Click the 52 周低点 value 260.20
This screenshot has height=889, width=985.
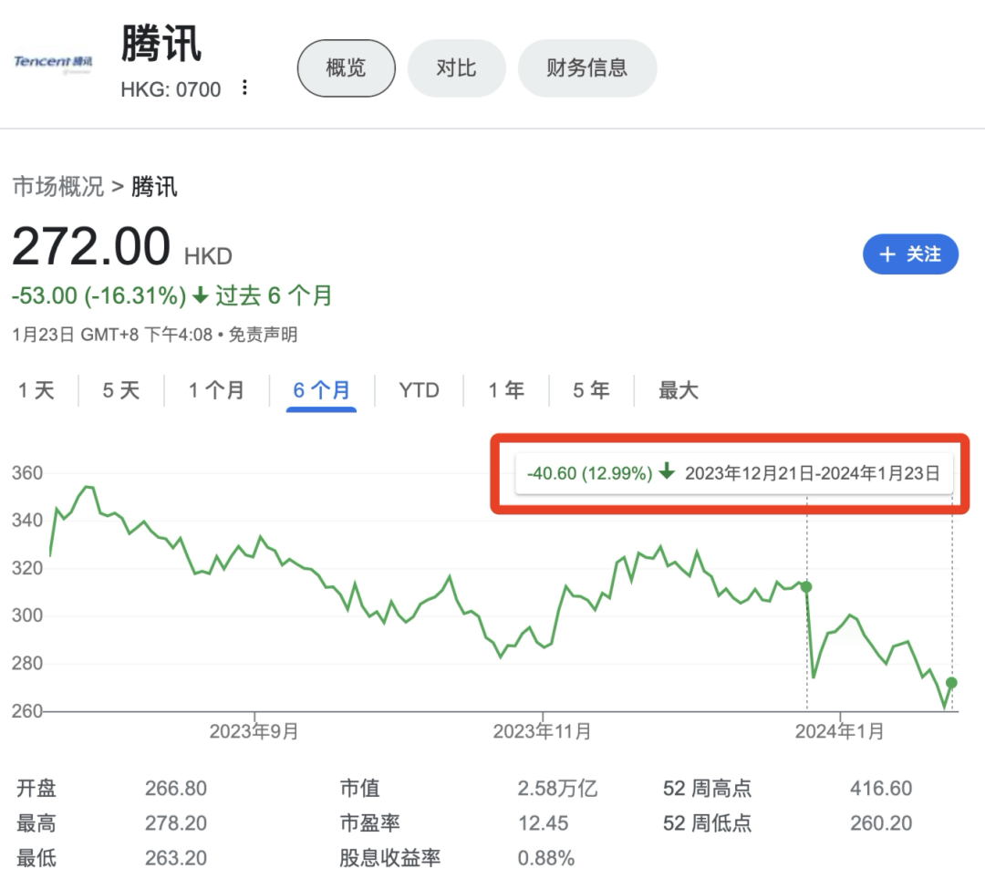[x=881, y=823]
